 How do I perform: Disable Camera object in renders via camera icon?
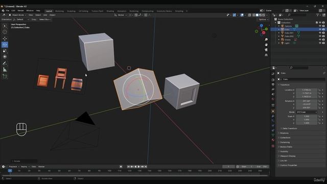point(323,26)
